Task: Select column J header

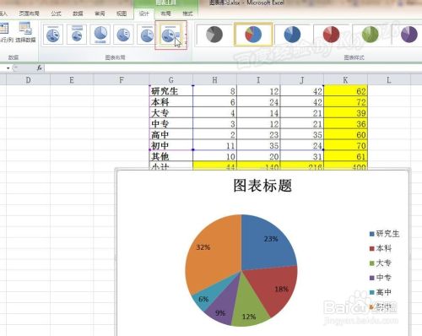Action: coord(302,80)
